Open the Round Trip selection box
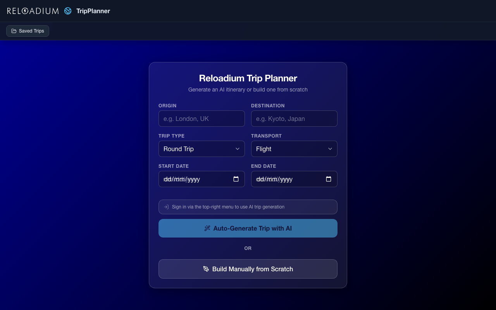Screen dimensions: 496x310 pyautogui.click(x=196, y=149)
